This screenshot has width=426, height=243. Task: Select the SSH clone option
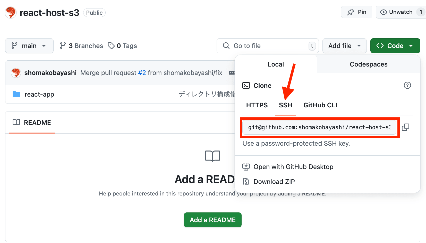tap(285, 105)
